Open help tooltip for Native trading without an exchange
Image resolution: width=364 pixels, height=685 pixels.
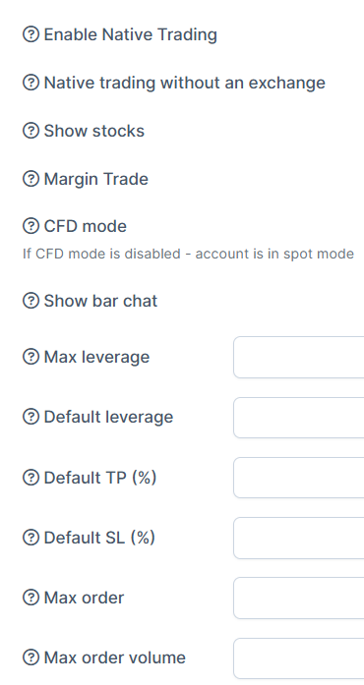(x=30, y=83)
